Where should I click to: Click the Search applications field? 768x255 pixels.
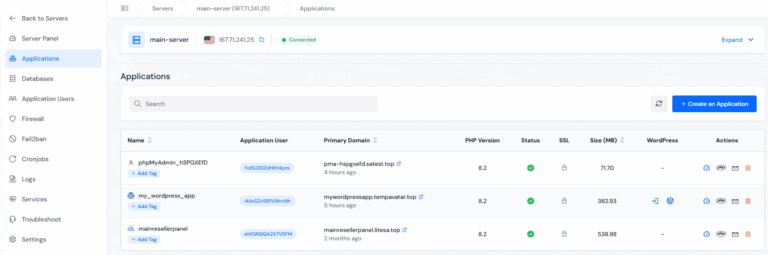click(253, 104)
